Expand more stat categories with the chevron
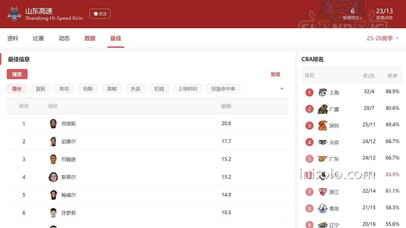406x228 pixels. point(282,88)
